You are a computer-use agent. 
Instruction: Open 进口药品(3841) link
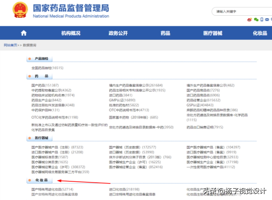pyautogui.click(x=121, y=95)
